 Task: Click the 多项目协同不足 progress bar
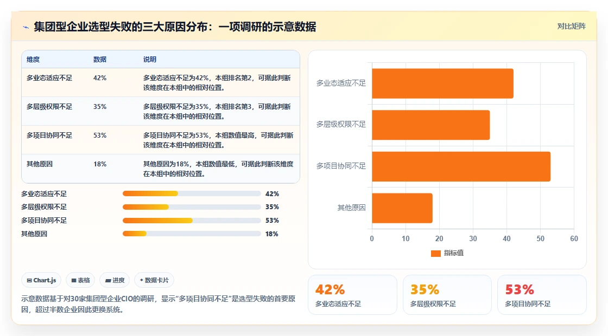(192, 221)
